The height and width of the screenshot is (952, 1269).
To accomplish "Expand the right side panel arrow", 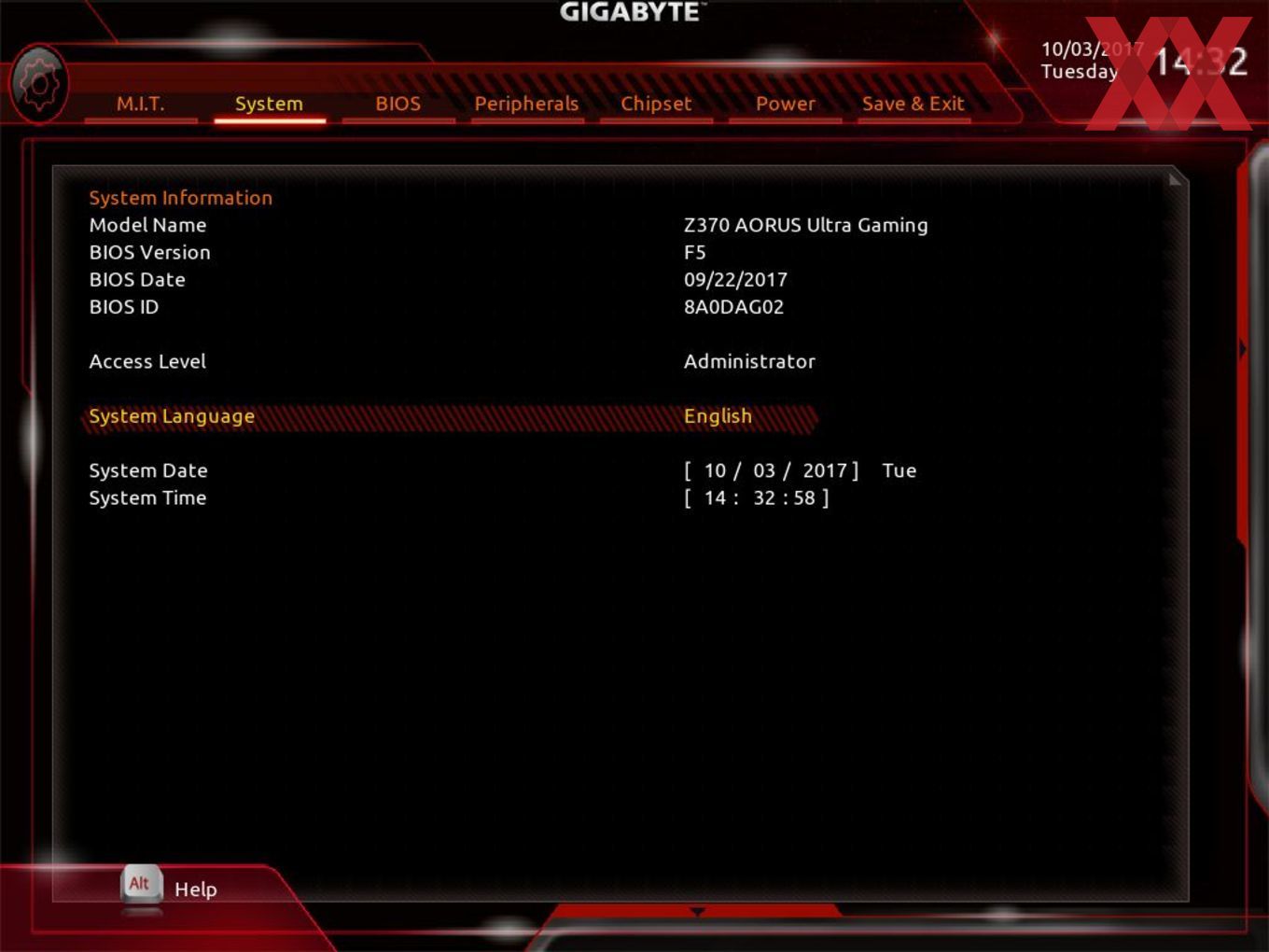I will pyautogui.click(x=1243, y=349).
